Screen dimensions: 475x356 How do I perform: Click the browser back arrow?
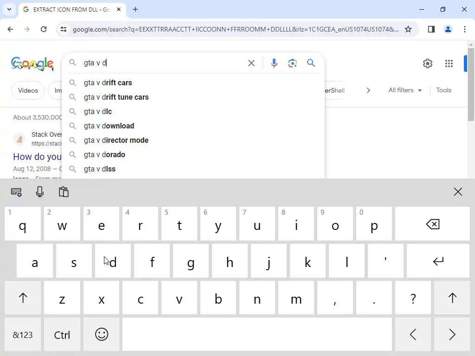10,29
